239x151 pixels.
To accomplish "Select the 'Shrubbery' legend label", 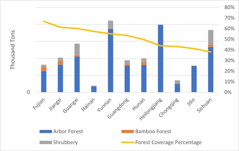I will pos(65,143).
